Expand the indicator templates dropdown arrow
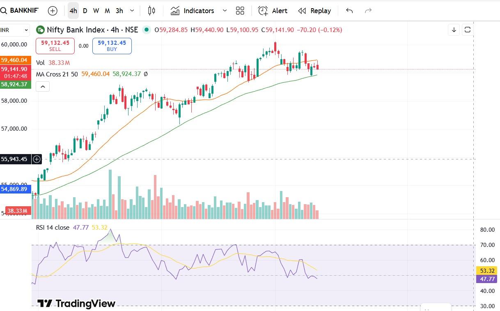This screenshot has height=311, width=500. click(x=225, y=11)
